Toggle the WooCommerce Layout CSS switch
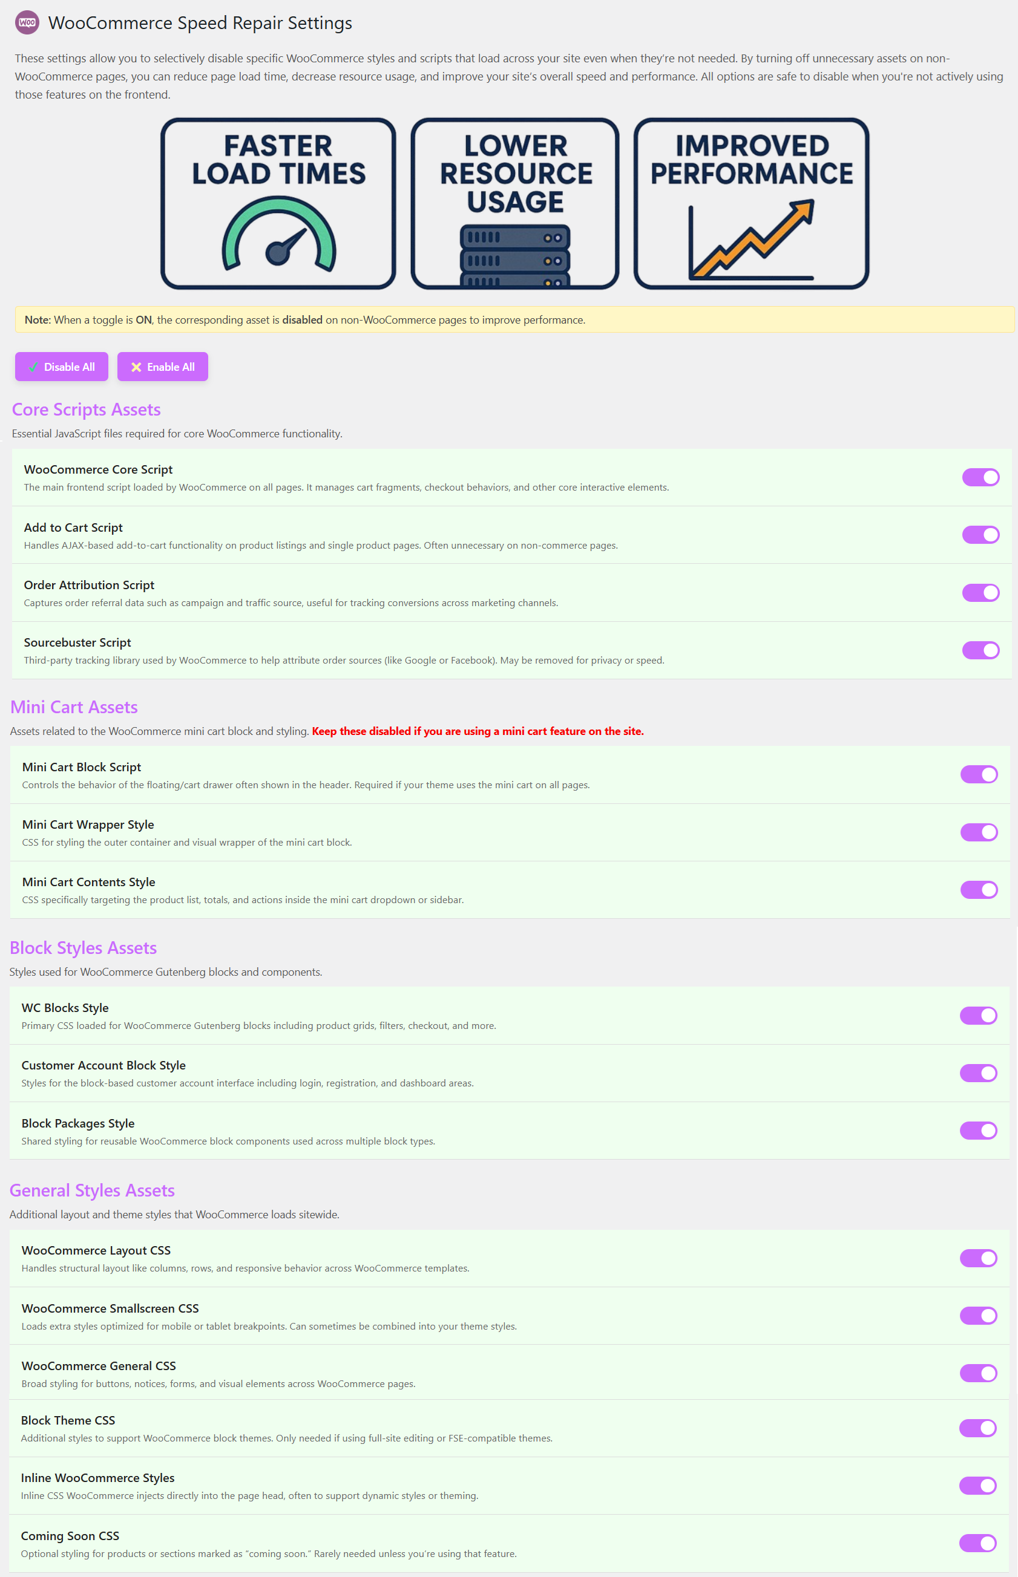Screen dimensions: 1018x1577 (978, 1258)
